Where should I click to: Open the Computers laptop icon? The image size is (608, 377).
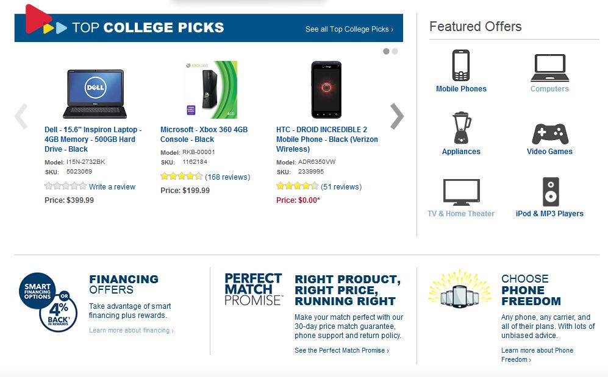pos(549,68)
